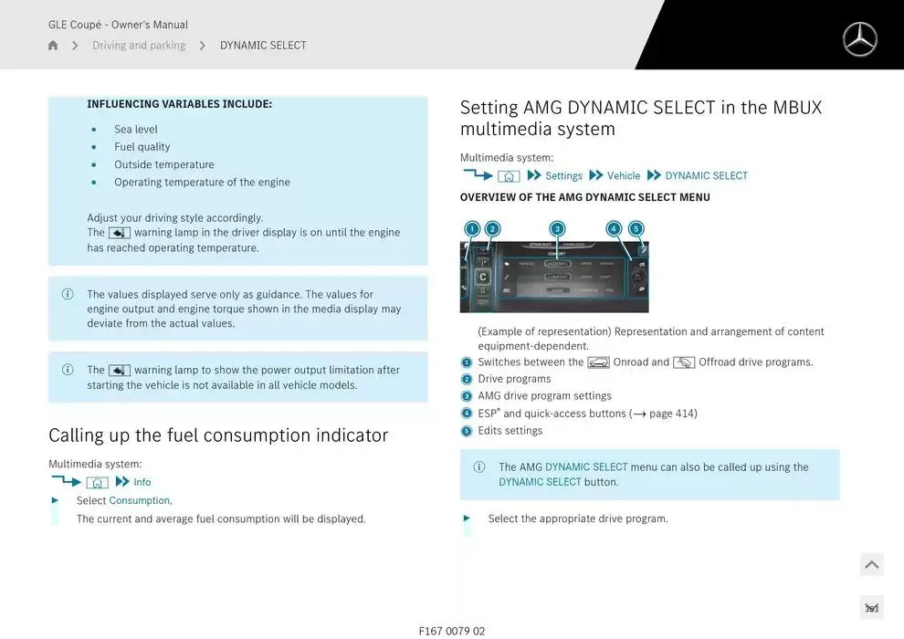
Task: Click info icon in AMG DYNAMIC SELECT note
Action: pyautogui.click(x=479, y=466)
